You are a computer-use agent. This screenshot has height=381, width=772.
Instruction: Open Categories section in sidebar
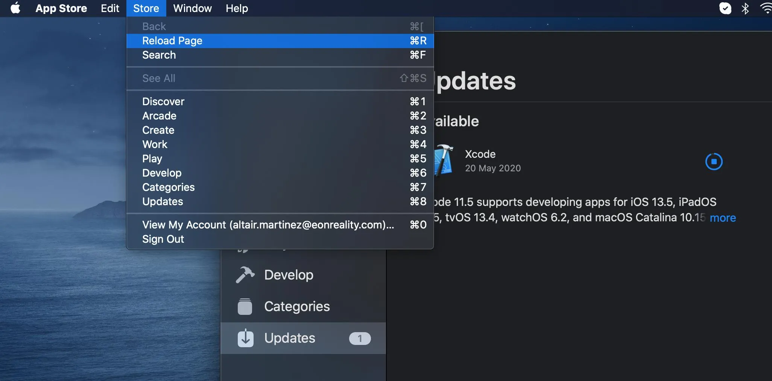tap(303, 307)
